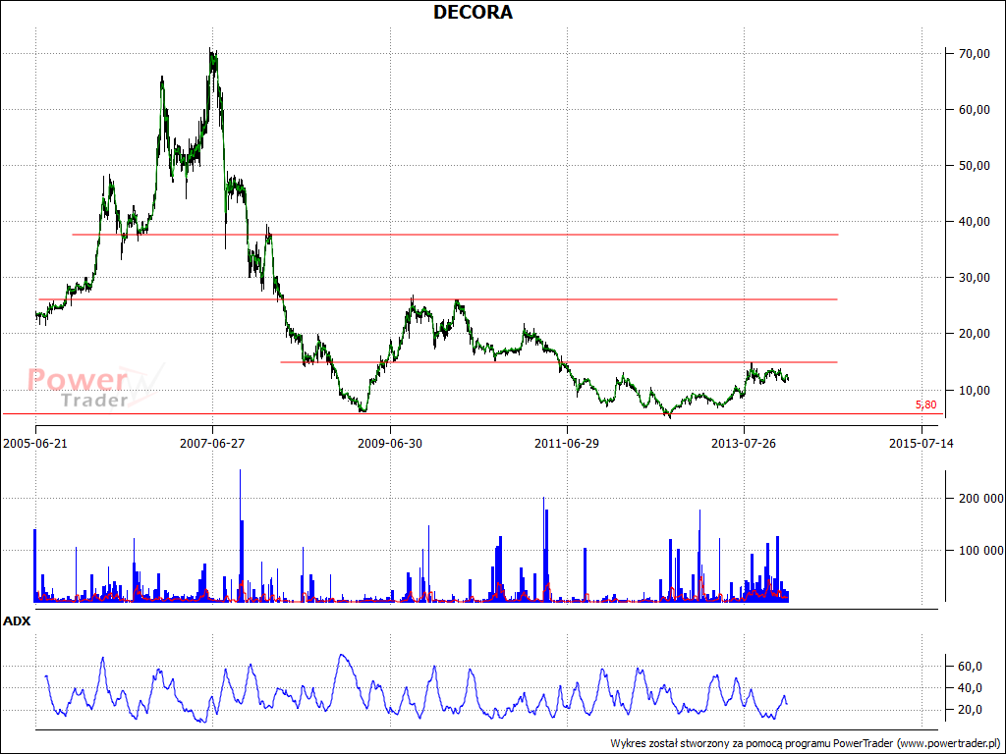1006x754 pixels.
Task: Click the 2005-06-21 date label
Action: (35, 443)
